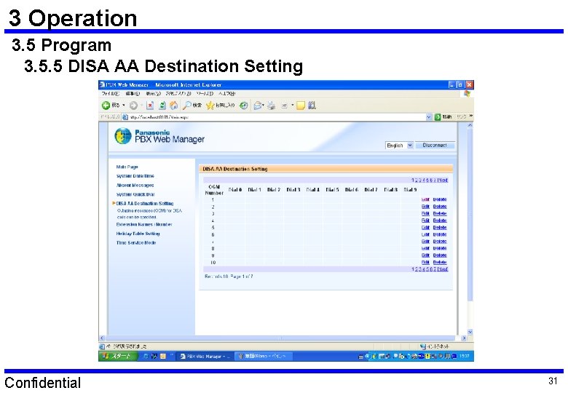The image size is (568, 393).
Task: Refresh the page with green arrows icon
Action: [162, 106]
